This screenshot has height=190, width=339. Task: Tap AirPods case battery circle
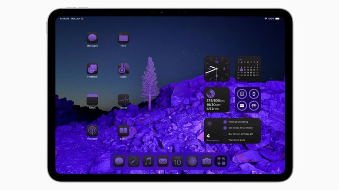pos(242,106)
